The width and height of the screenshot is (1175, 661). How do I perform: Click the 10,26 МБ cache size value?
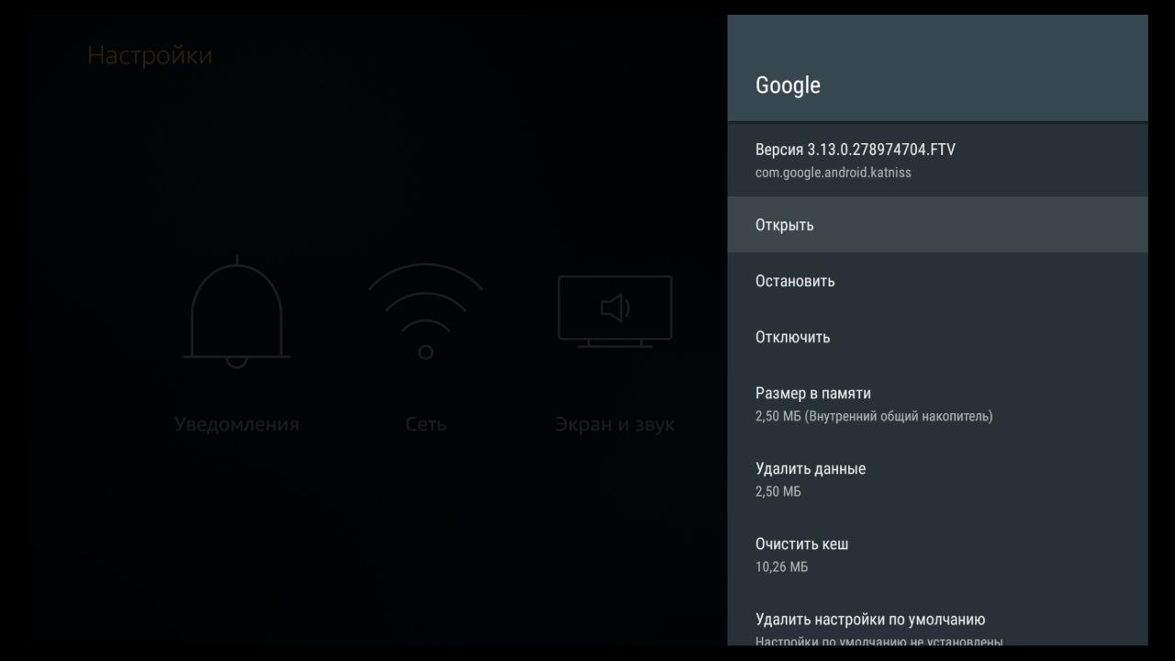click(x=781, y=567)
